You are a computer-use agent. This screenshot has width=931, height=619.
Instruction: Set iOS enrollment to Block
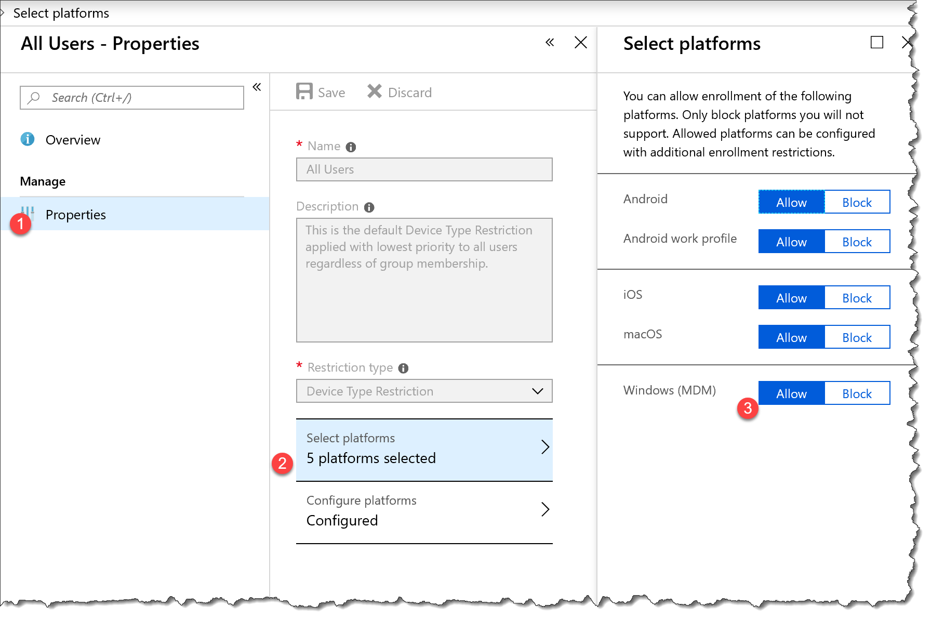pyautogui.click(x=857, y=298)
